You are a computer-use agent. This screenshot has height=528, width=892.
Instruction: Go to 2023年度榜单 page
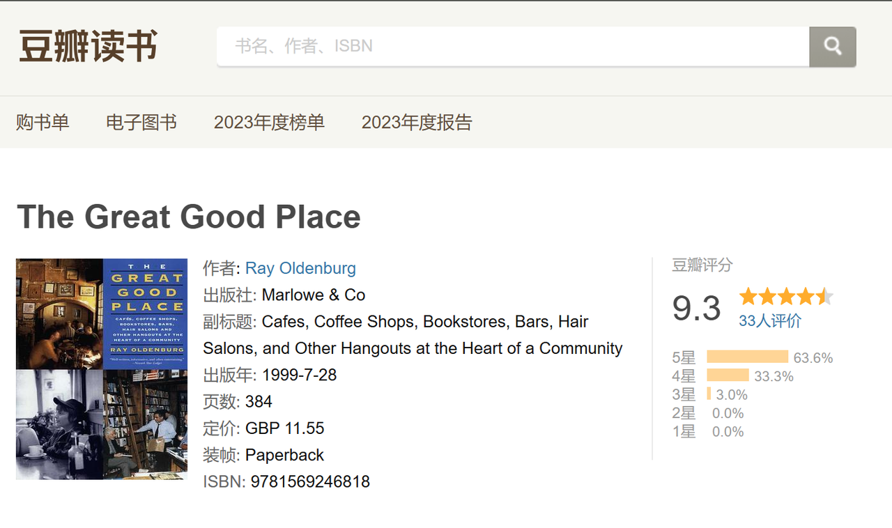[269, 123]
